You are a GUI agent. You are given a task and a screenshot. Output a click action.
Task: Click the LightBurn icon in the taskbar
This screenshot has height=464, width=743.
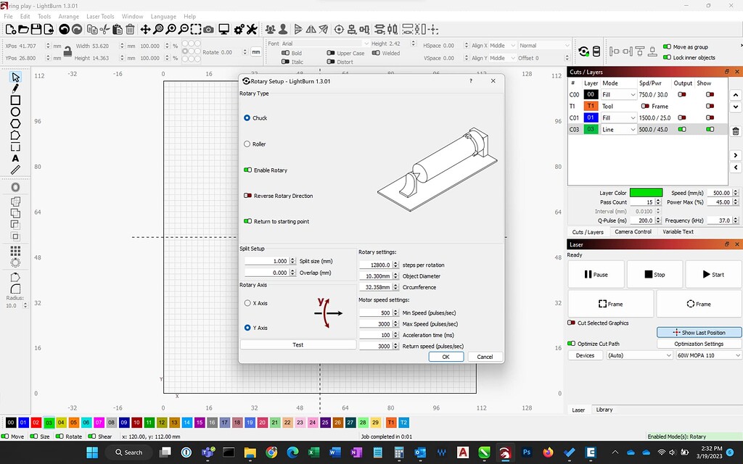(505, 452)
